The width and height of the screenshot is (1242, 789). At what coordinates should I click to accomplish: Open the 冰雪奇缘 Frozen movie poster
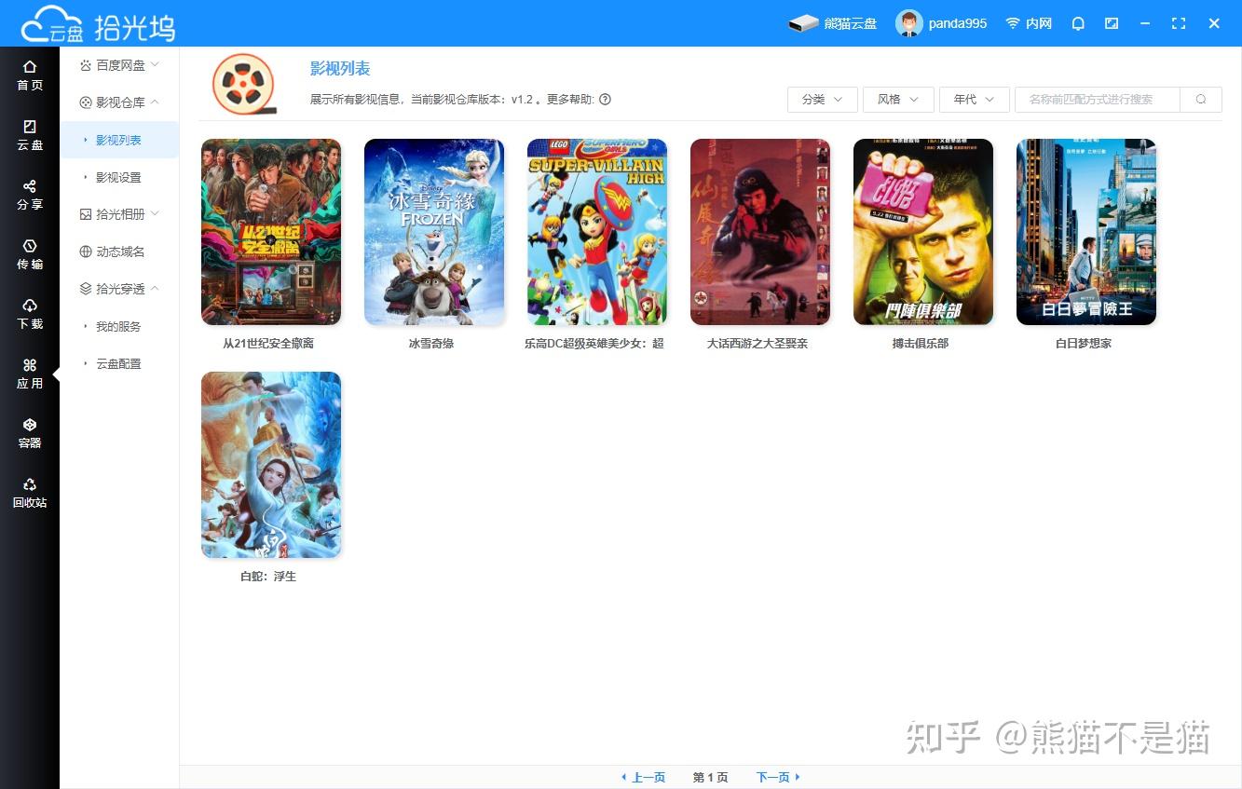[x=433, y=231]
